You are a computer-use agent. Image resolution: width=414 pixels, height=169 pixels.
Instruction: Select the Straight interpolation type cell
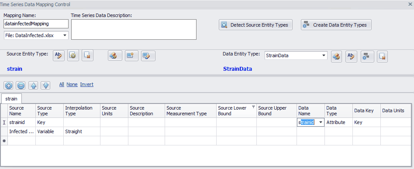pos(82,131)
